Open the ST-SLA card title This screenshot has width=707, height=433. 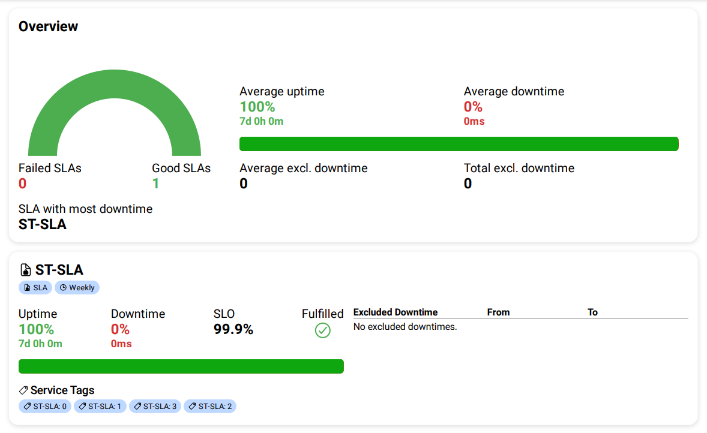coord(59,270)
